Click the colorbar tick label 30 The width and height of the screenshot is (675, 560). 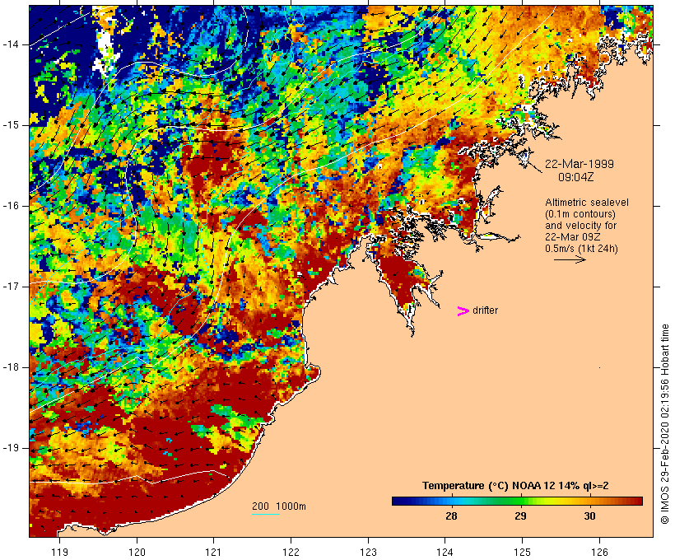coord(589,516)
